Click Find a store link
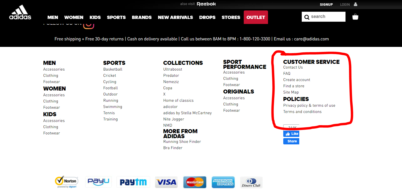 [x=294, y=86]
